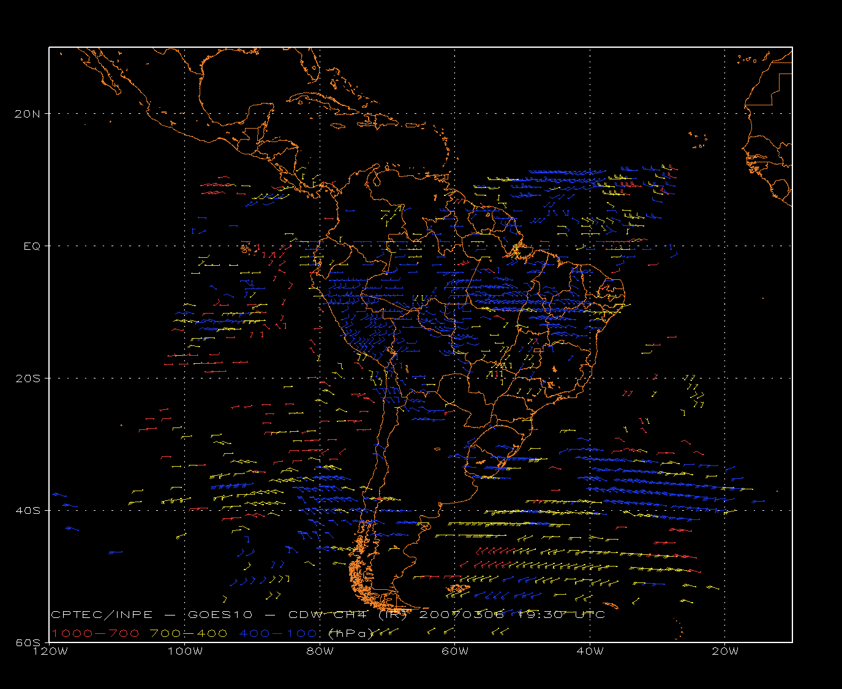Click the blue 400-100 legend entry
This screenshot has width=842, height=689.
(x=277, y=634)
